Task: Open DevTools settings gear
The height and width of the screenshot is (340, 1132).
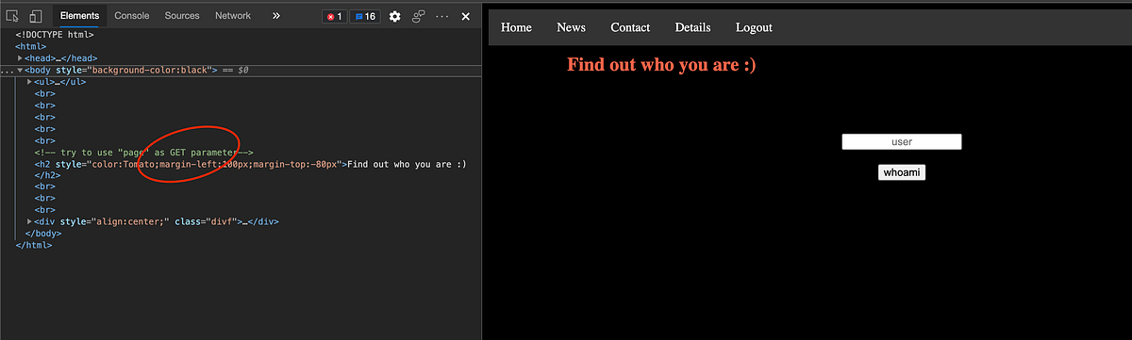Action: coord(394,16)
